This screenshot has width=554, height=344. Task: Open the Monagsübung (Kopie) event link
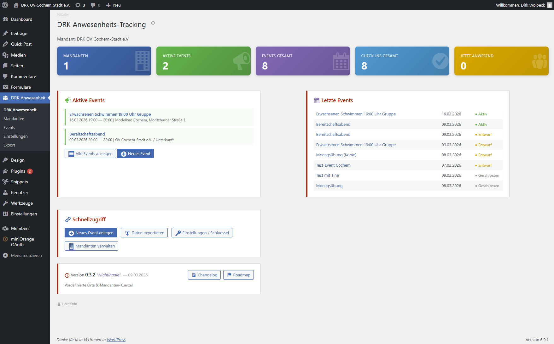click(x=336, y=155)
